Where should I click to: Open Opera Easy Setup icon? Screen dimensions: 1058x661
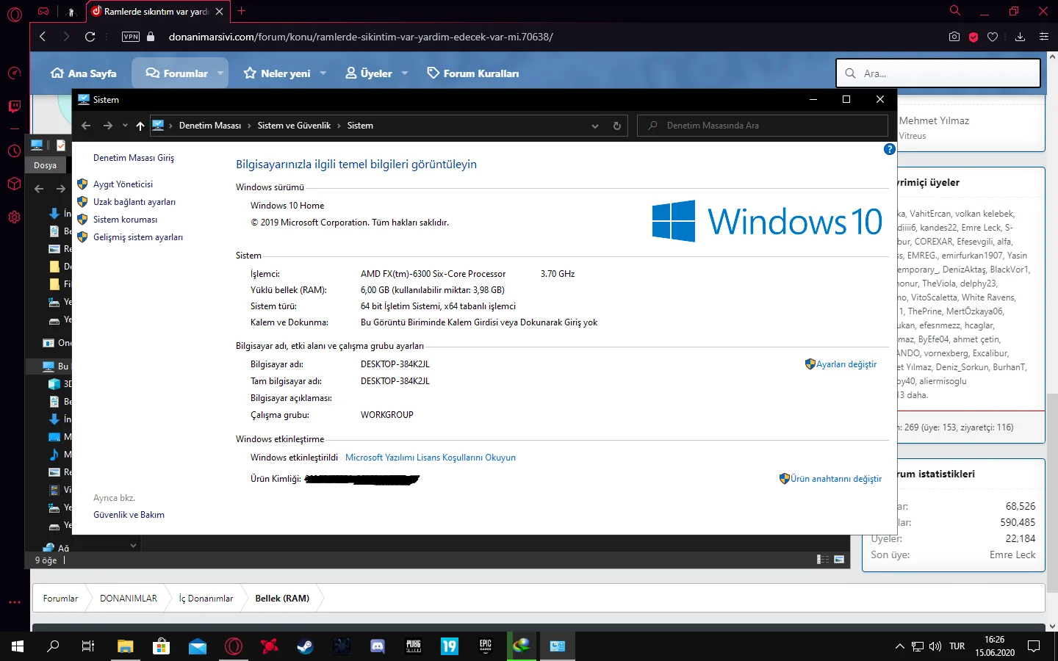tap(1044, 37)
